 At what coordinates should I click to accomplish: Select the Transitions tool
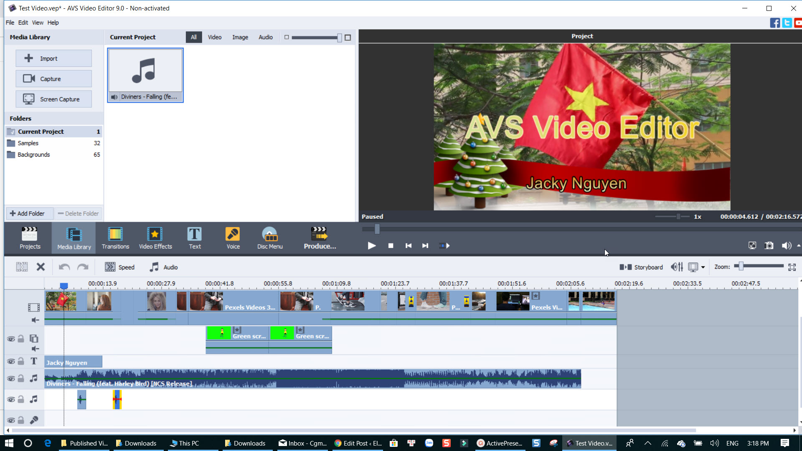(115, 238)
